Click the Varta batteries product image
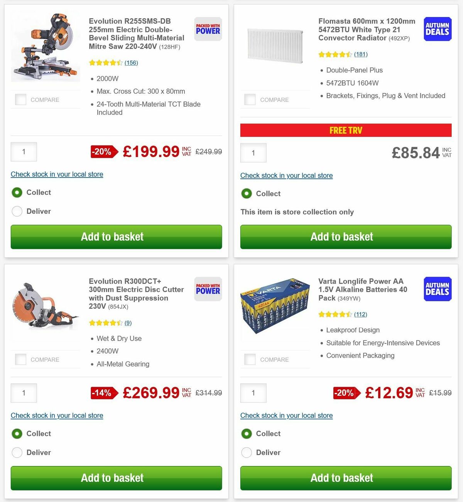 point(275,307)
